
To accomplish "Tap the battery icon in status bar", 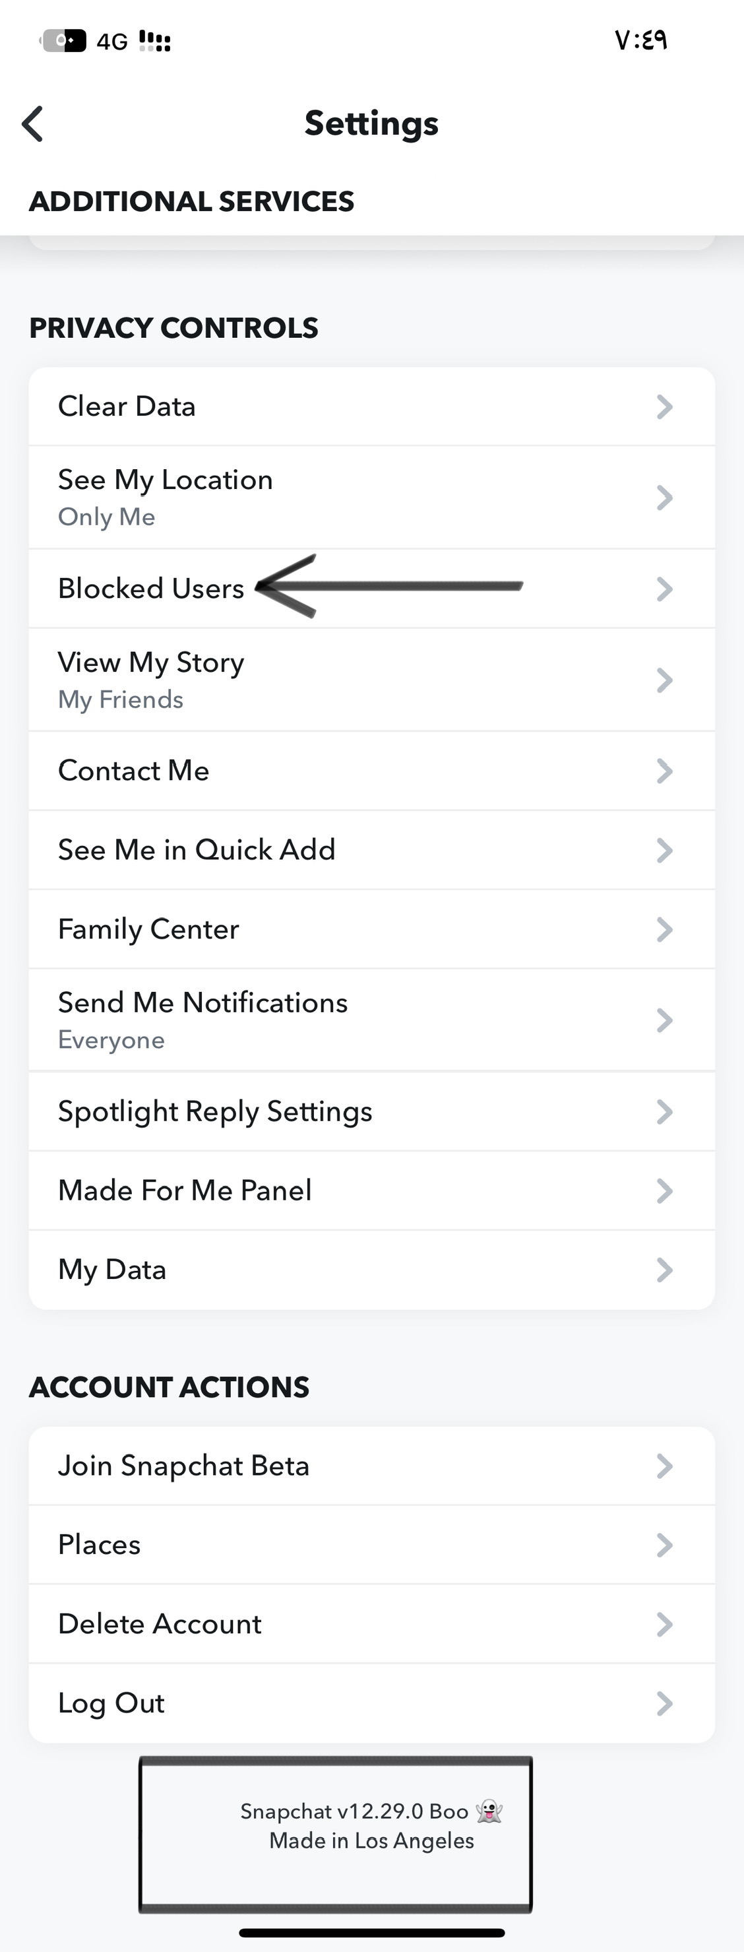I will pyautogui.click(x=63, y=40).
